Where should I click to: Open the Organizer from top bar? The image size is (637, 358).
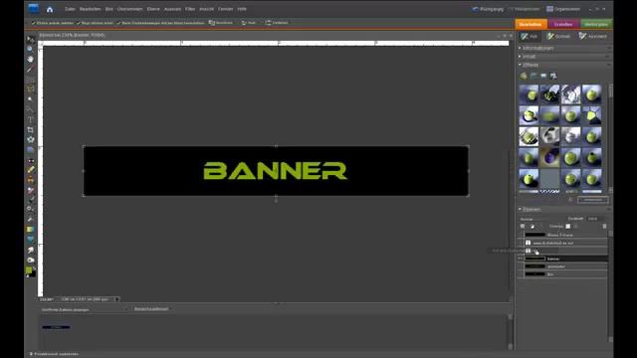pyautogui.click(x=563, y=9)
